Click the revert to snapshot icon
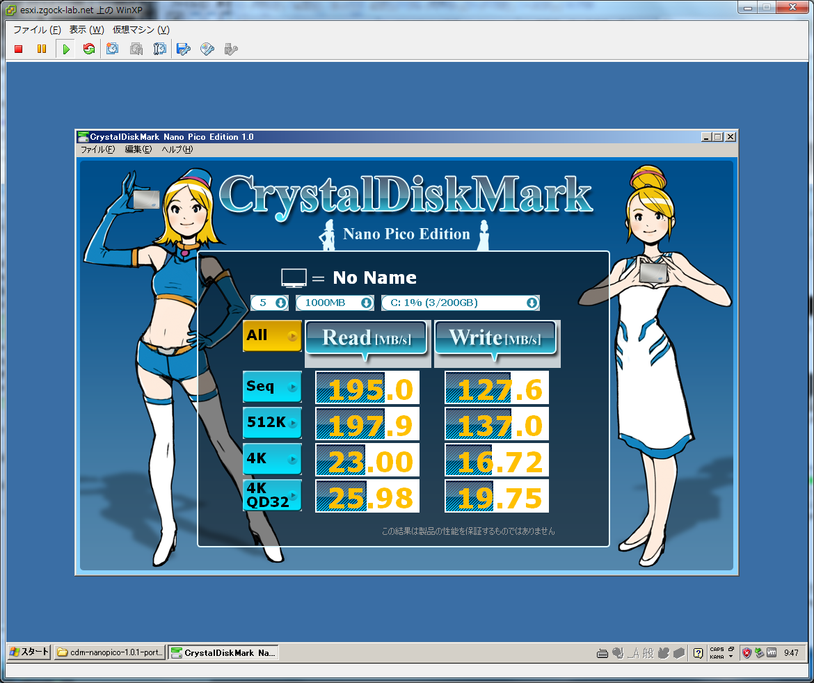The image size is (814, 683). 136,49
